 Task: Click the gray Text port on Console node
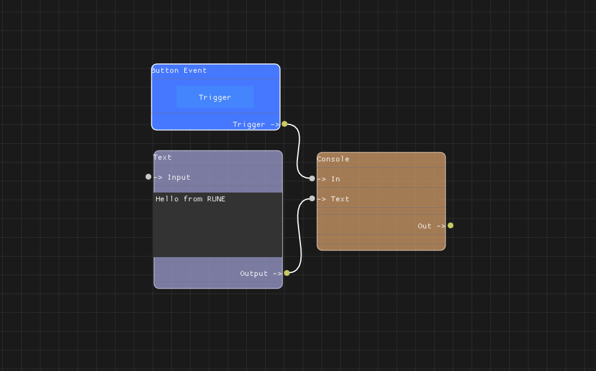click(312, 198)
